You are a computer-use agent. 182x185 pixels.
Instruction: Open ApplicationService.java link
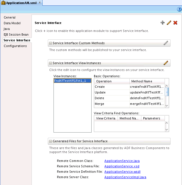point(122,161)
